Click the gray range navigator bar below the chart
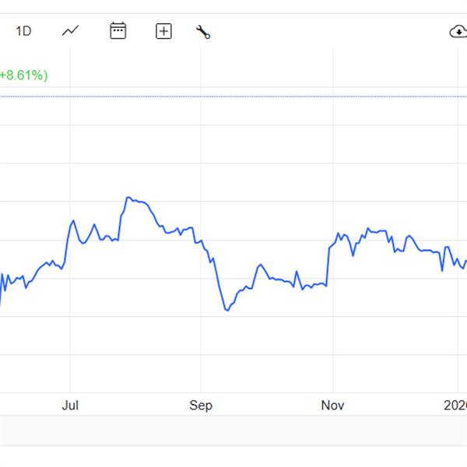The height and width of the screenshot is (467, 467). point(233,430)
